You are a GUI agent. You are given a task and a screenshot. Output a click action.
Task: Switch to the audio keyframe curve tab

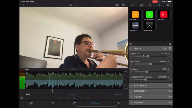tap(151, 5)
